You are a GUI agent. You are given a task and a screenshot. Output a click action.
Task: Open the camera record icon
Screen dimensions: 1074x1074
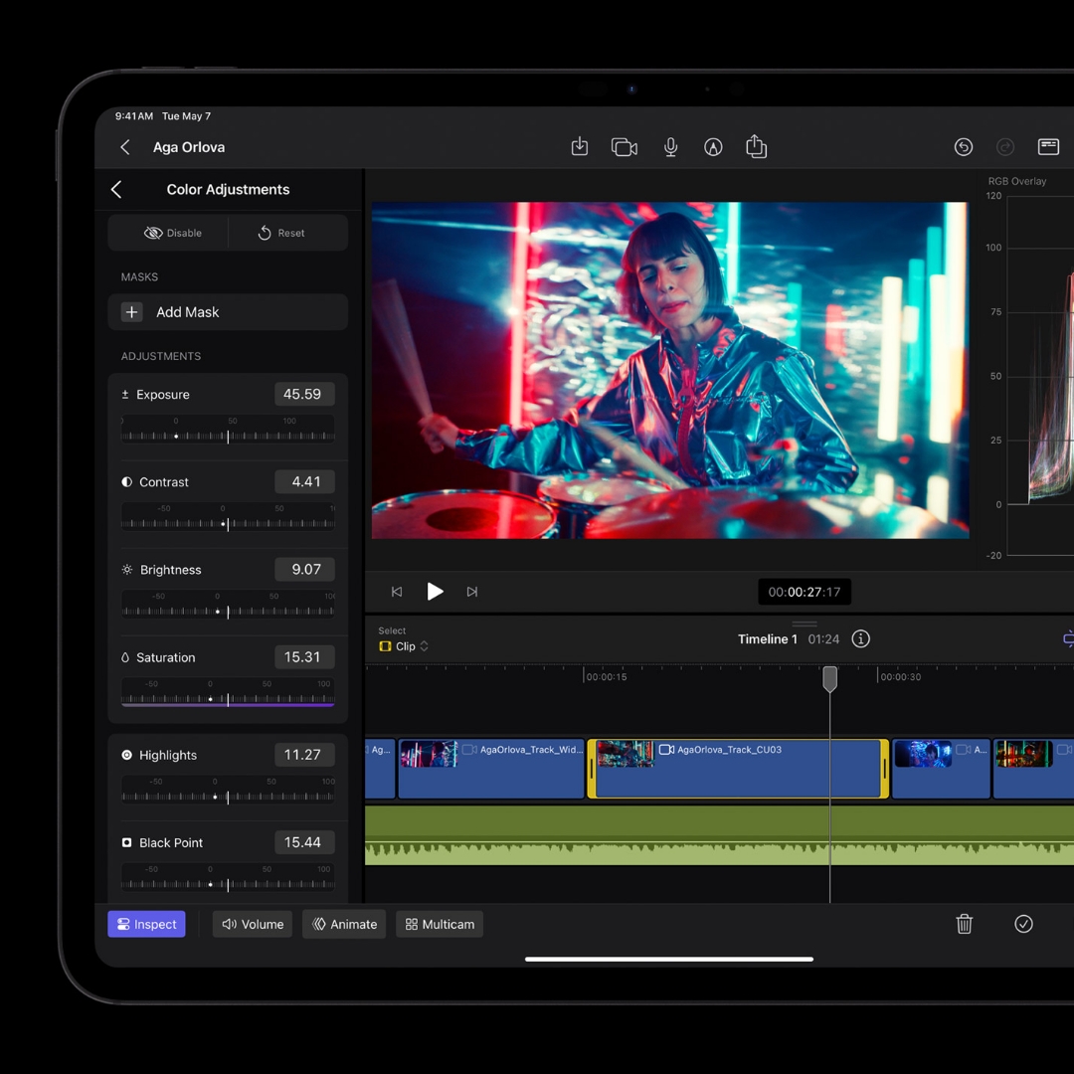click(x=625, y=147)
